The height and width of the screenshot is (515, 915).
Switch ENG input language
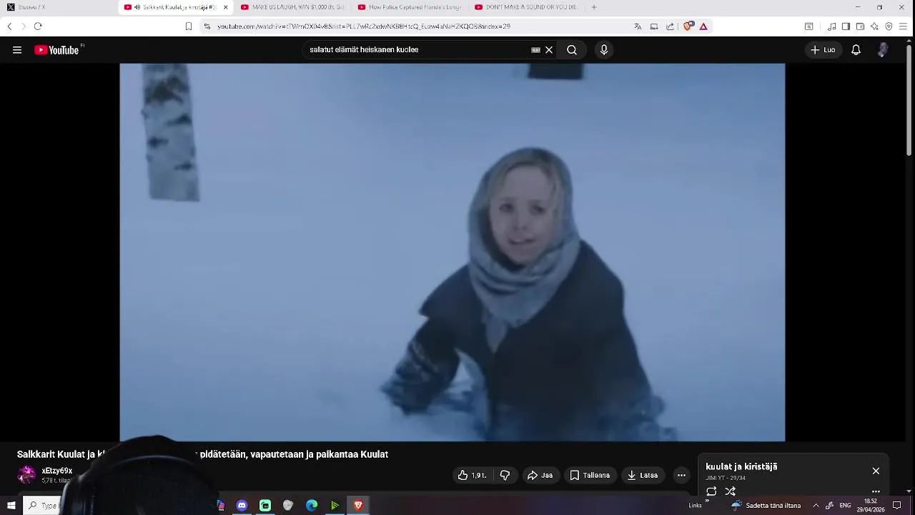pyautogui.click(x=845, y=506)
